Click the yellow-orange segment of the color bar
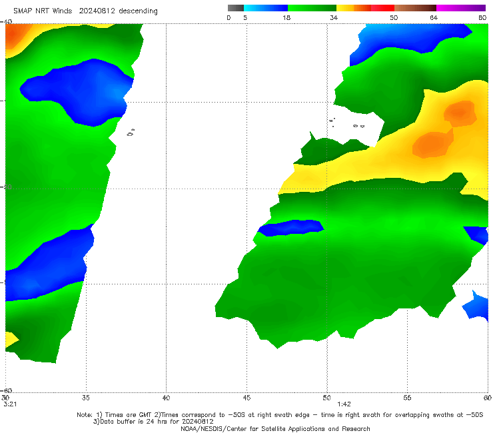The width and height of the screenshot is (493, 433). coord(354,8)
